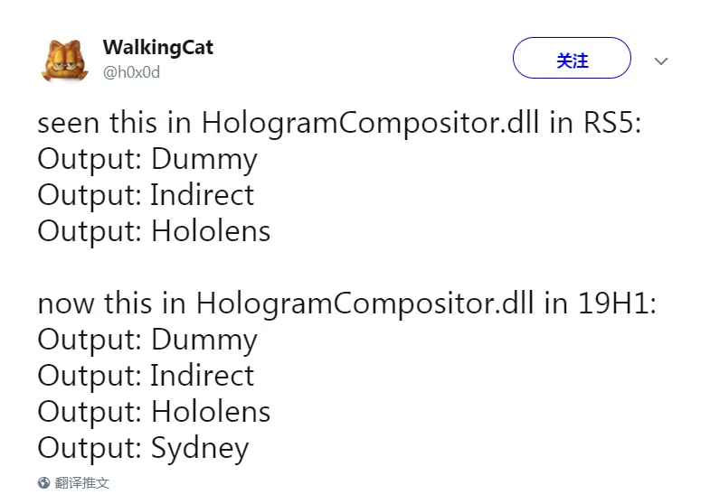The width and height of the screenshot is (710, 504).
Task: Click 'Output: Indirect' in the RS5 list
Action: [x=146, y=195]
